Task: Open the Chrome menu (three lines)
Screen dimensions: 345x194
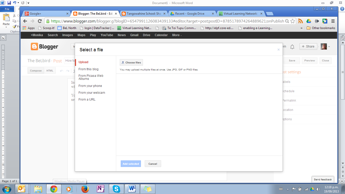Action: pos(333,21)
